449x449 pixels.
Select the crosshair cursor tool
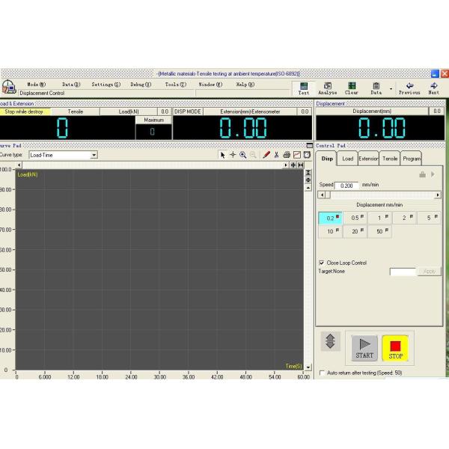[233, 155]
